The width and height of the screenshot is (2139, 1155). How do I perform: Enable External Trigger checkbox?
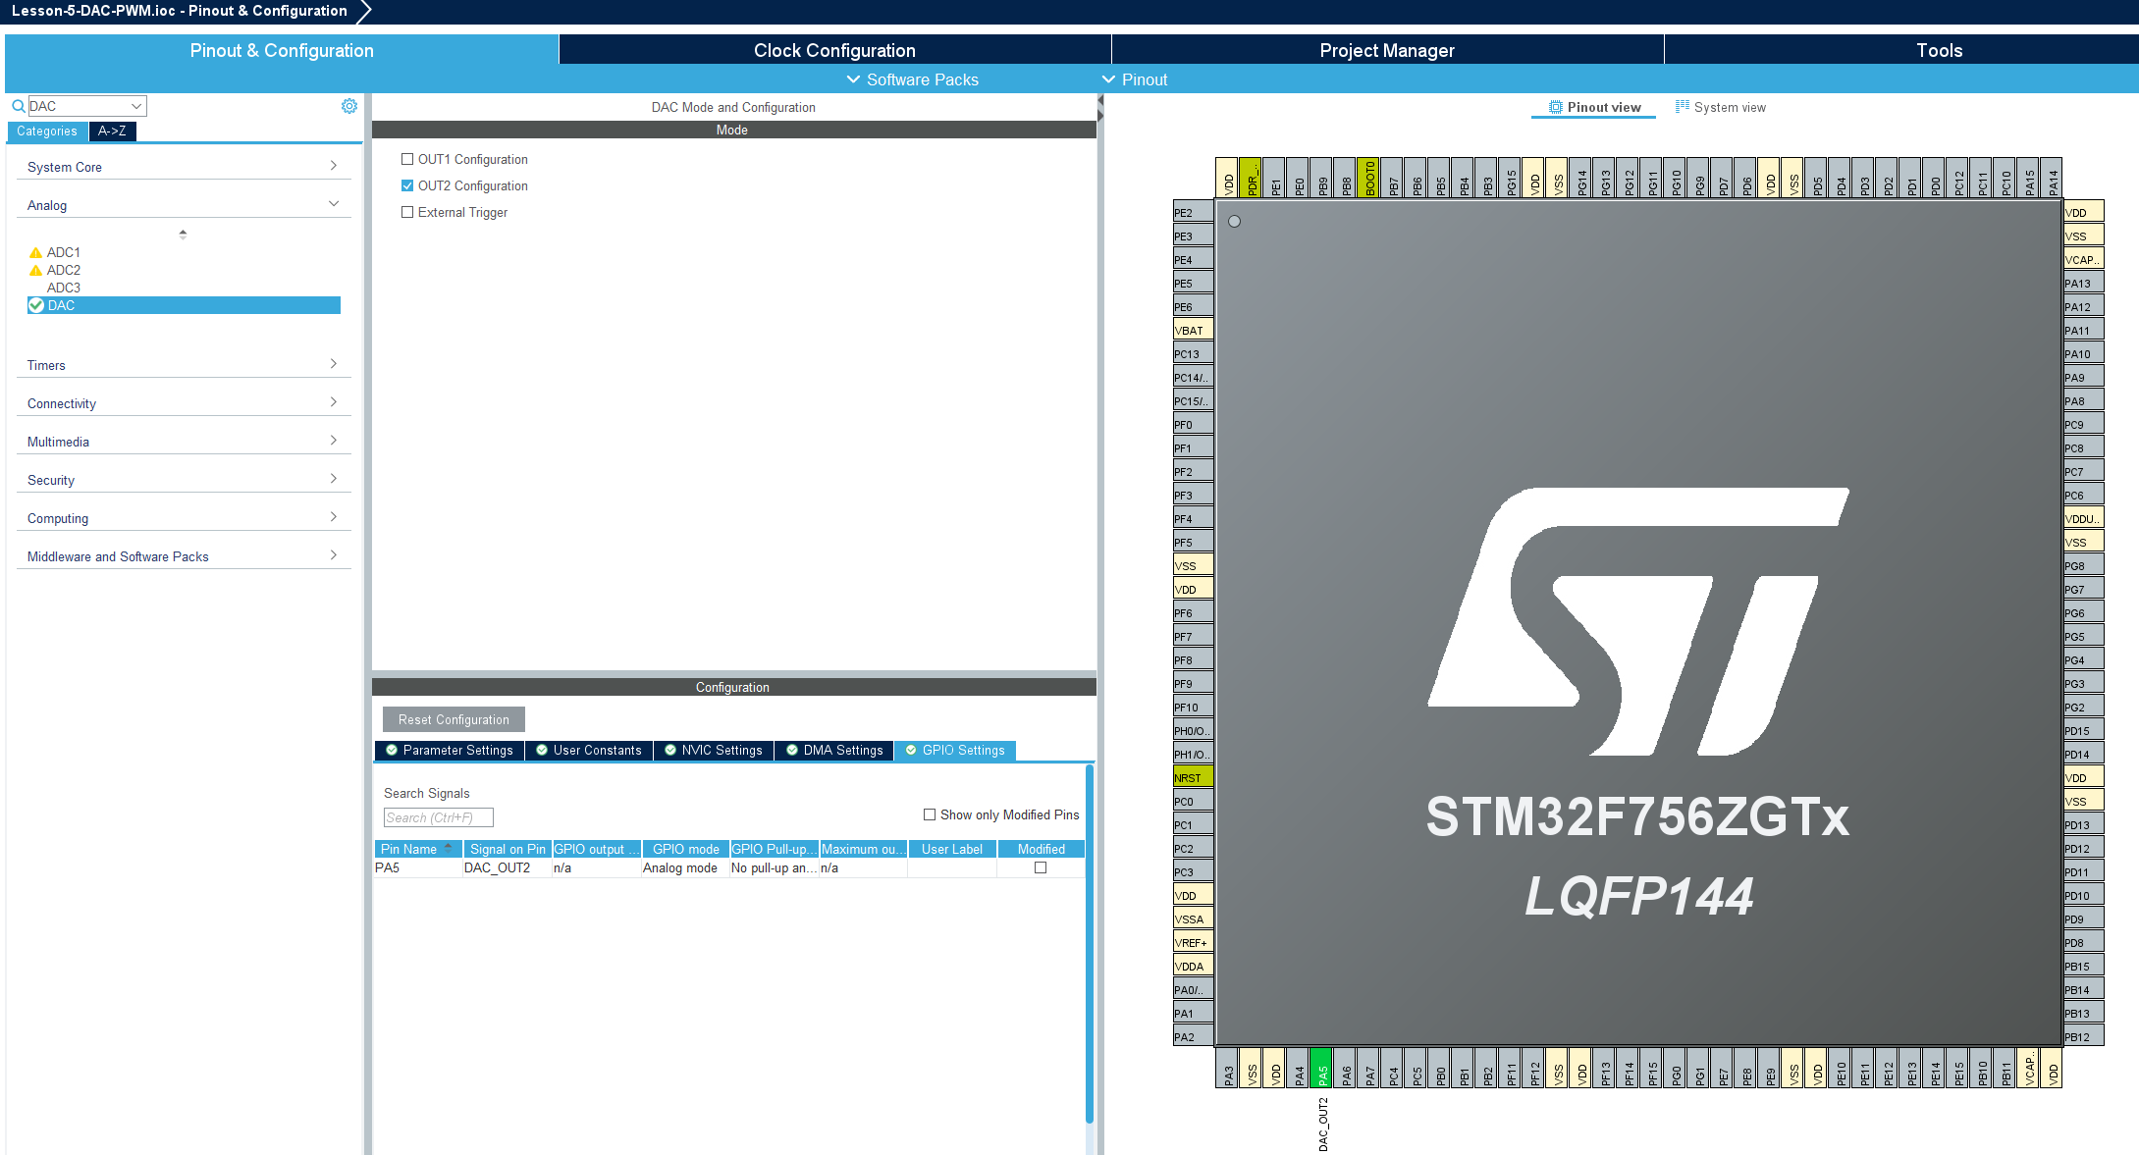[x=407, y=212]
